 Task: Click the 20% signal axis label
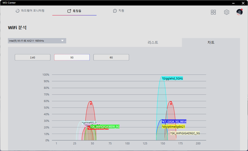pyautogui.click(x=47, y=127)
